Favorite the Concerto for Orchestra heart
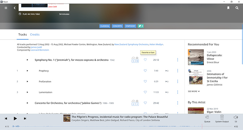Screen dimensions: 243x130 tap(145, 103)
